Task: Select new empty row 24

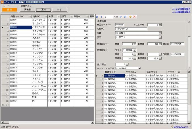Action: coord(47,105)
